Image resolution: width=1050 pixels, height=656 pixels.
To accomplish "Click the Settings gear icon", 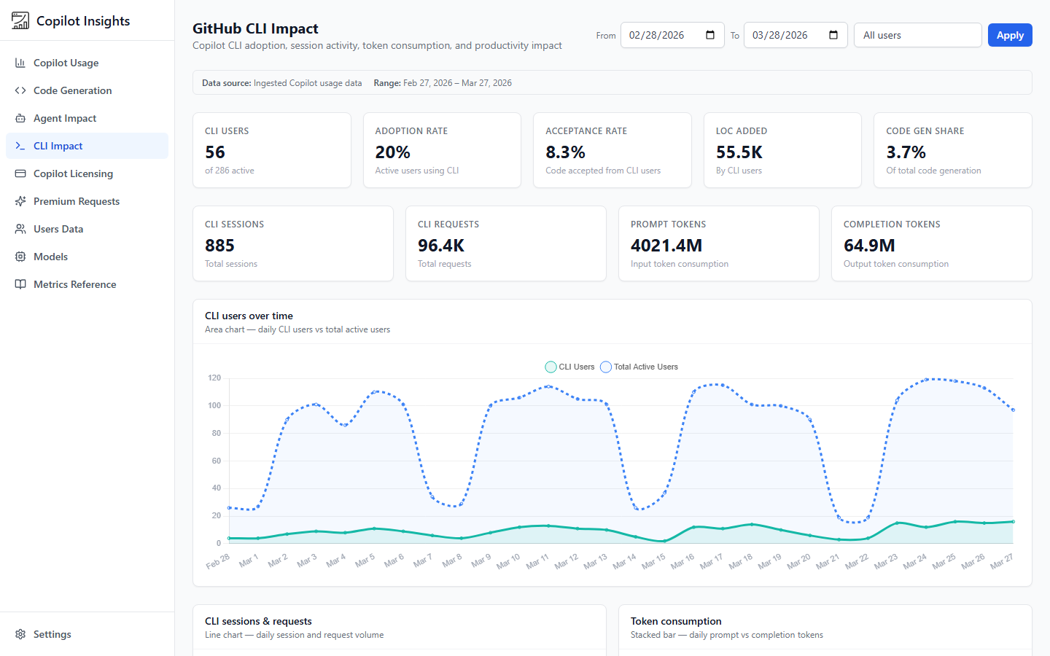I will (x=20, y=634).
